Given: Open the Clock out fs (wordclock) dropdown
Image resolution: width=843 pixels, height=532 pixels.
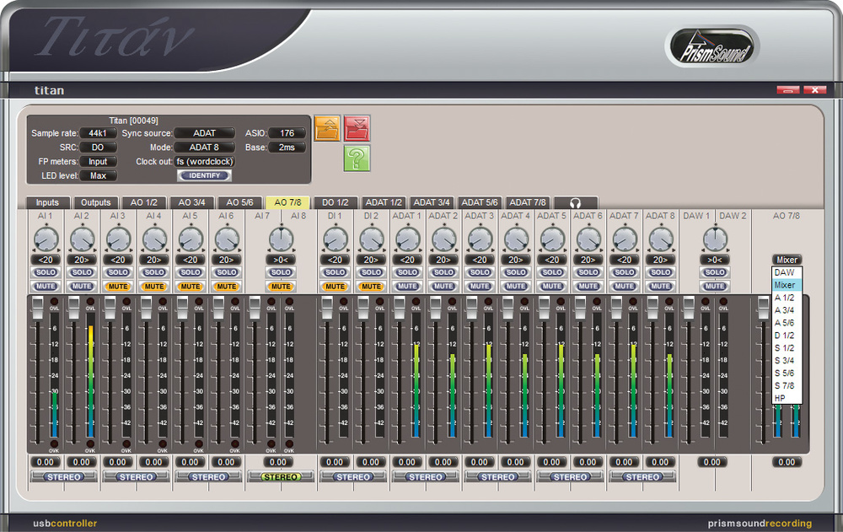Looking at the screenshot, I should 204,161.
